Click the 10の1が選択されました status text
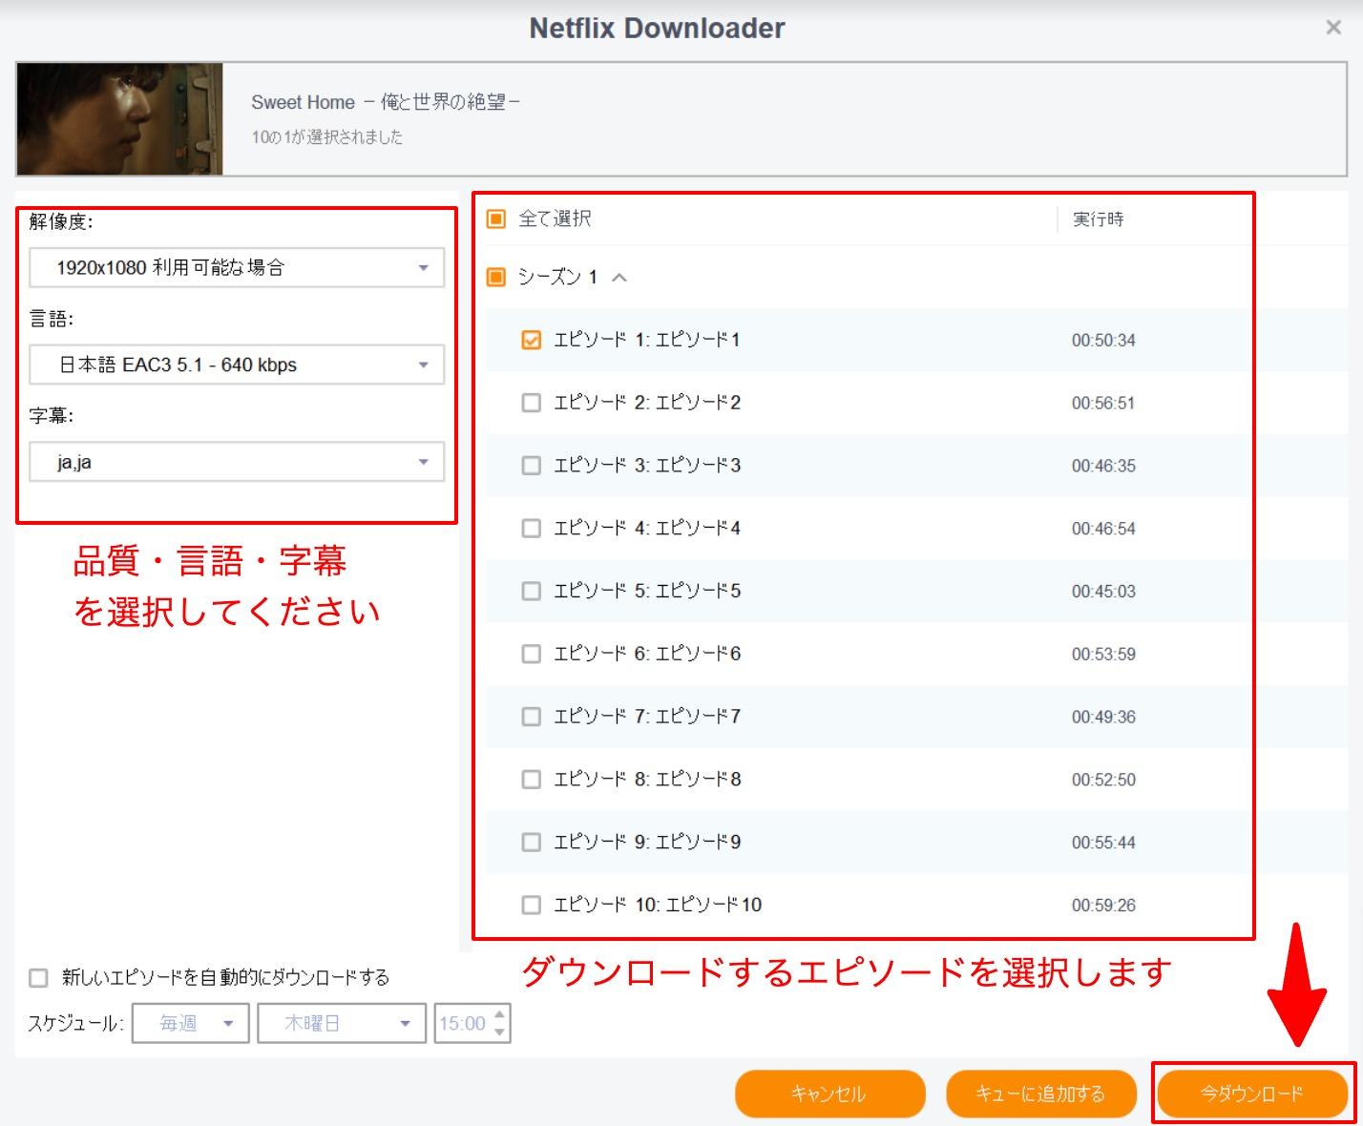 point(327,137)
